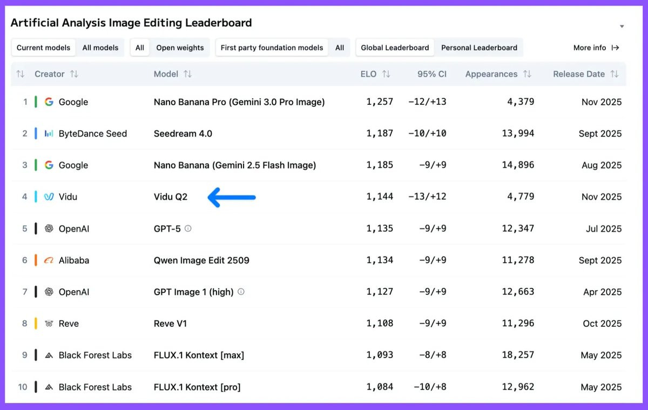648x410 pixels.
Task: Click the release date Jul 2025
Action: [x=604, y=228]
